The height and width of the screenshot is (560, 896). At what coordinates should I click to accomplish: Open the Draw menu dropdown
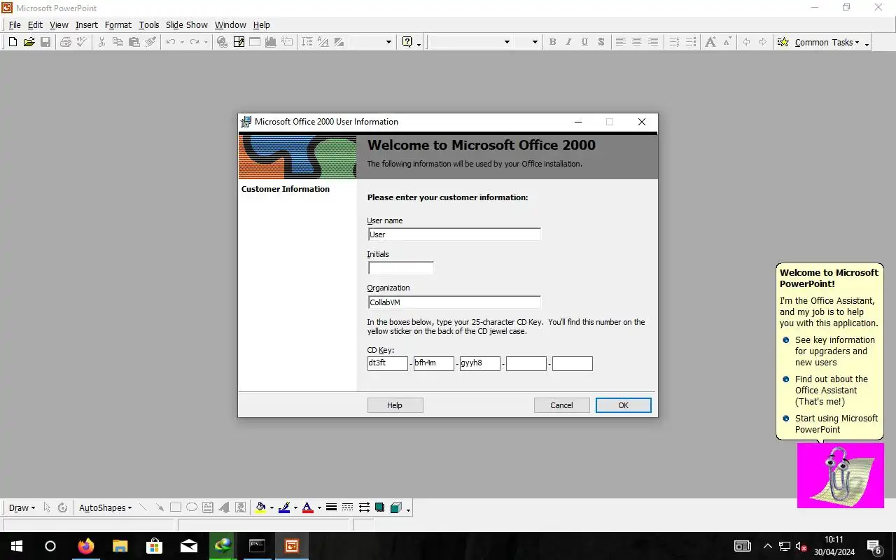[x=22, y=507]
